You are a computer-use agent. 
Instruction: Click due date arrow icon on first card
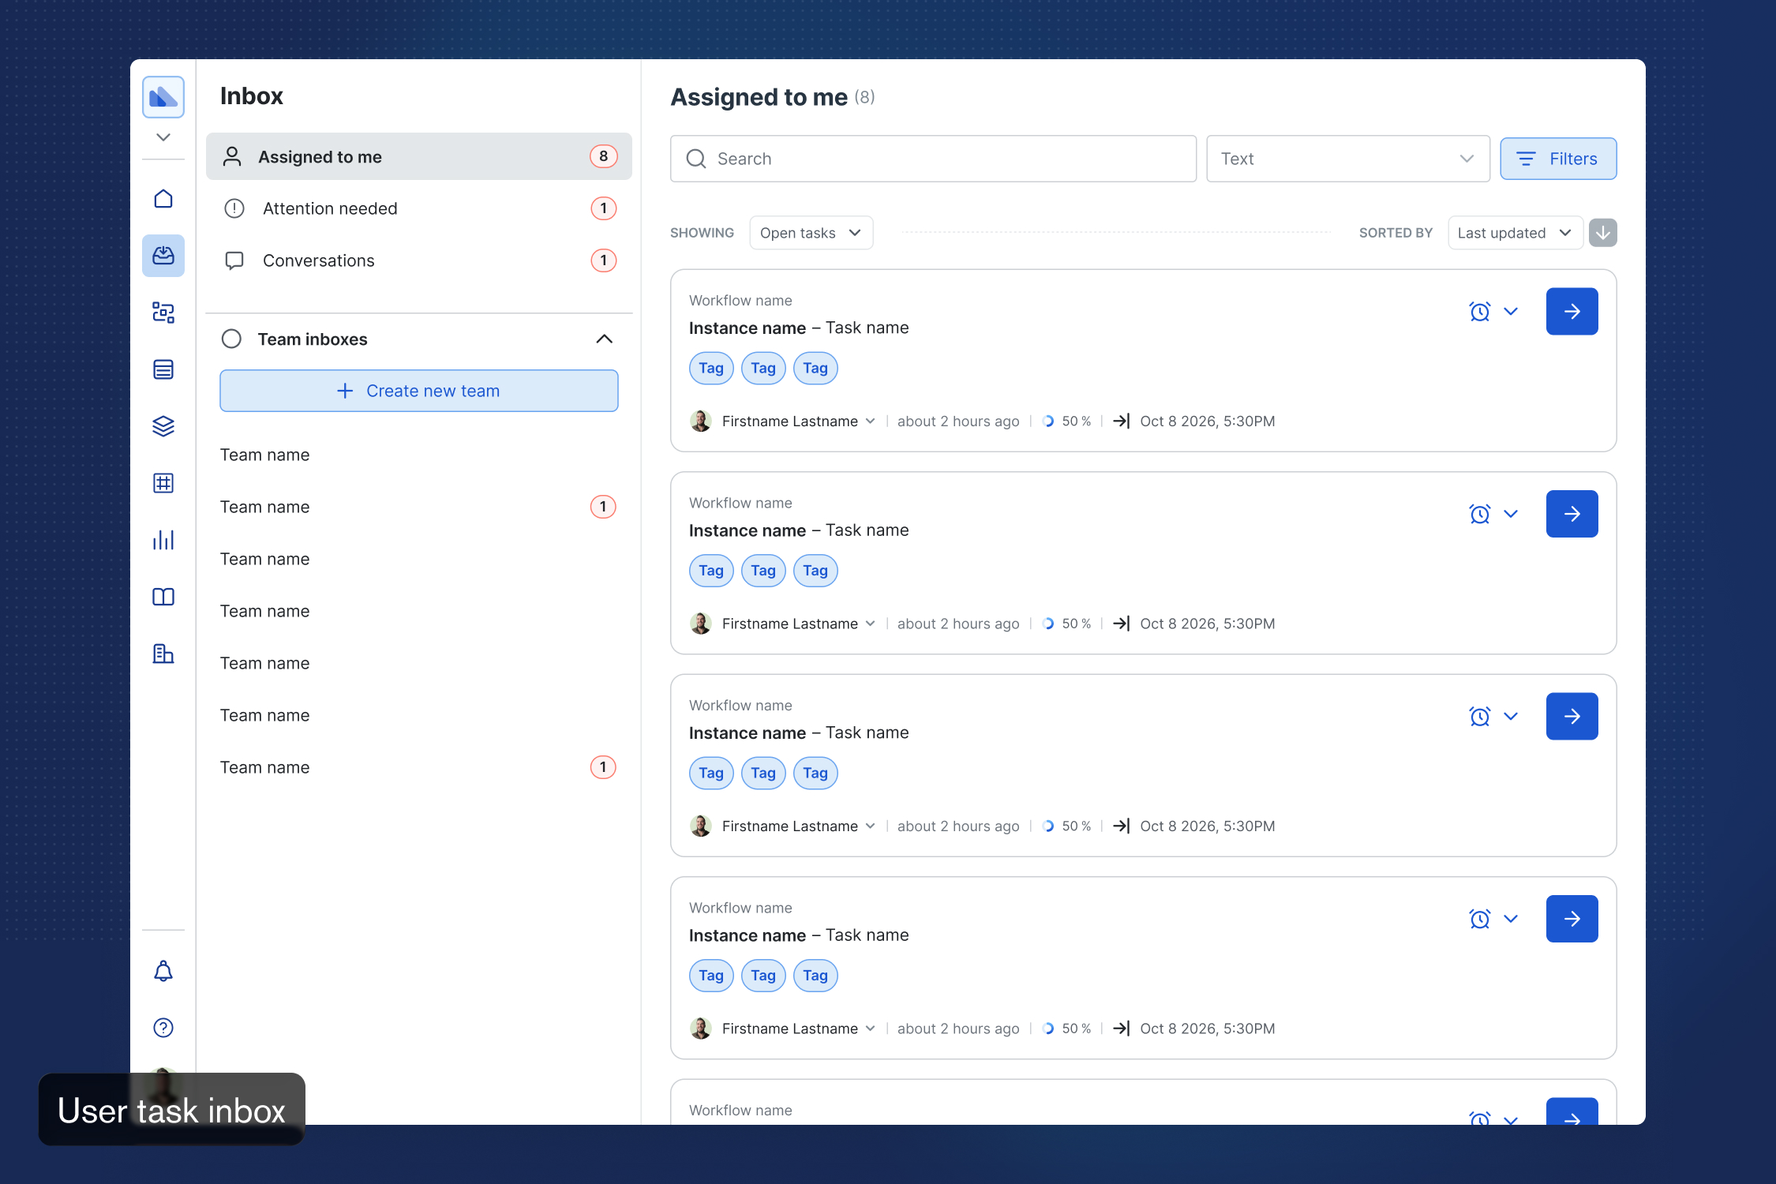[x=1122, y=422]
